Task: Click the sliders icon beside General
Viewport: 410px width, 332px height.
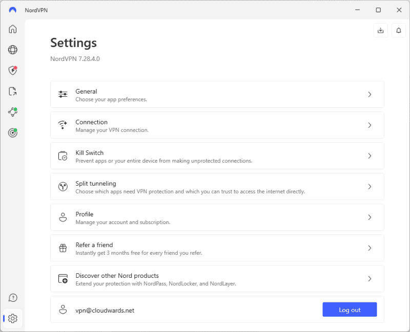Action: [63, 94]
